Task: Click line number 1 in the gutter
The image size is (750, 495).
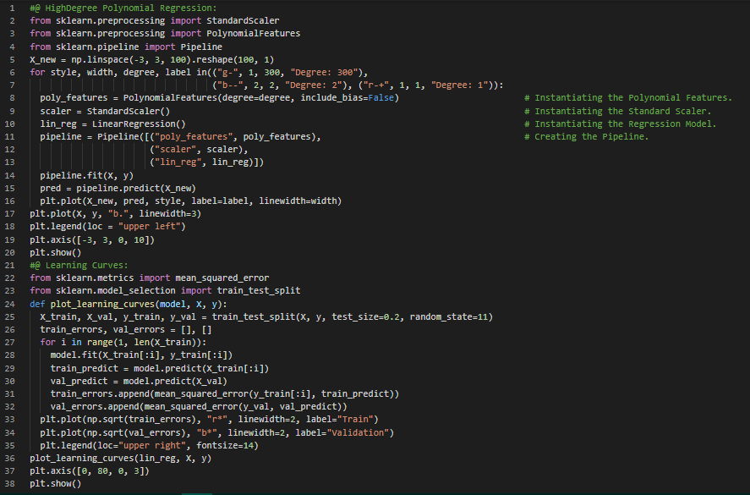Action: pyautogui.click(x=11, y=8)
